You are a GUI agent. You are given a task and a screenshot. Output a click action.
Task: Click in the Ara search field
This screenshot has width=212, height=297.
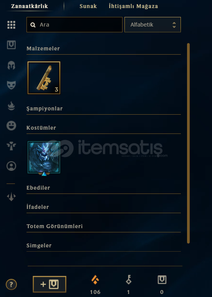(75, 25)
